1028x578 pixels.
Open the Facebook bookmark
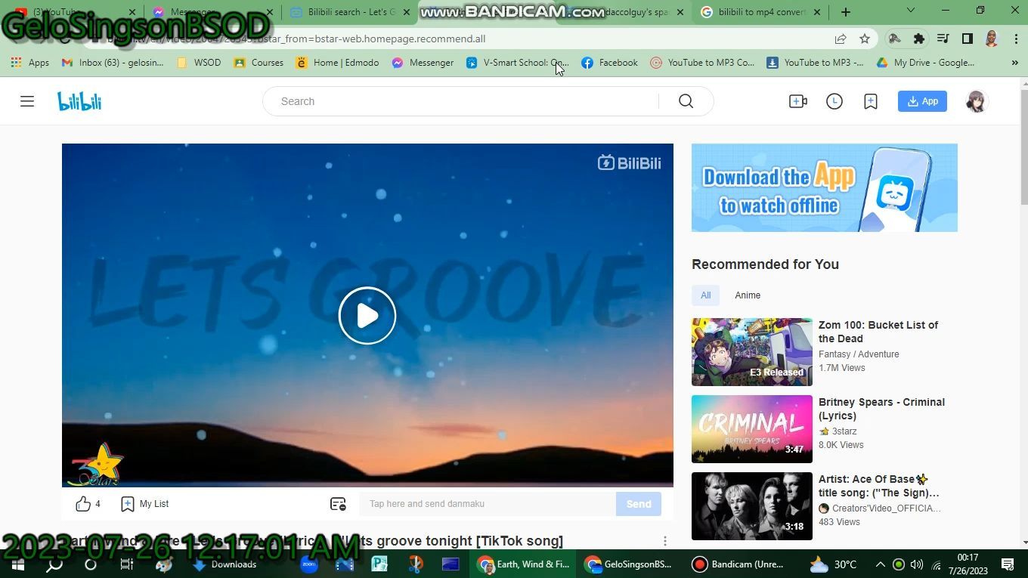point(609,63)
